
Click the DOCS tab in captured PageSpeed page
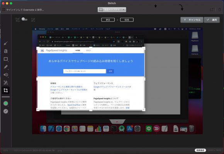(88, 51)
